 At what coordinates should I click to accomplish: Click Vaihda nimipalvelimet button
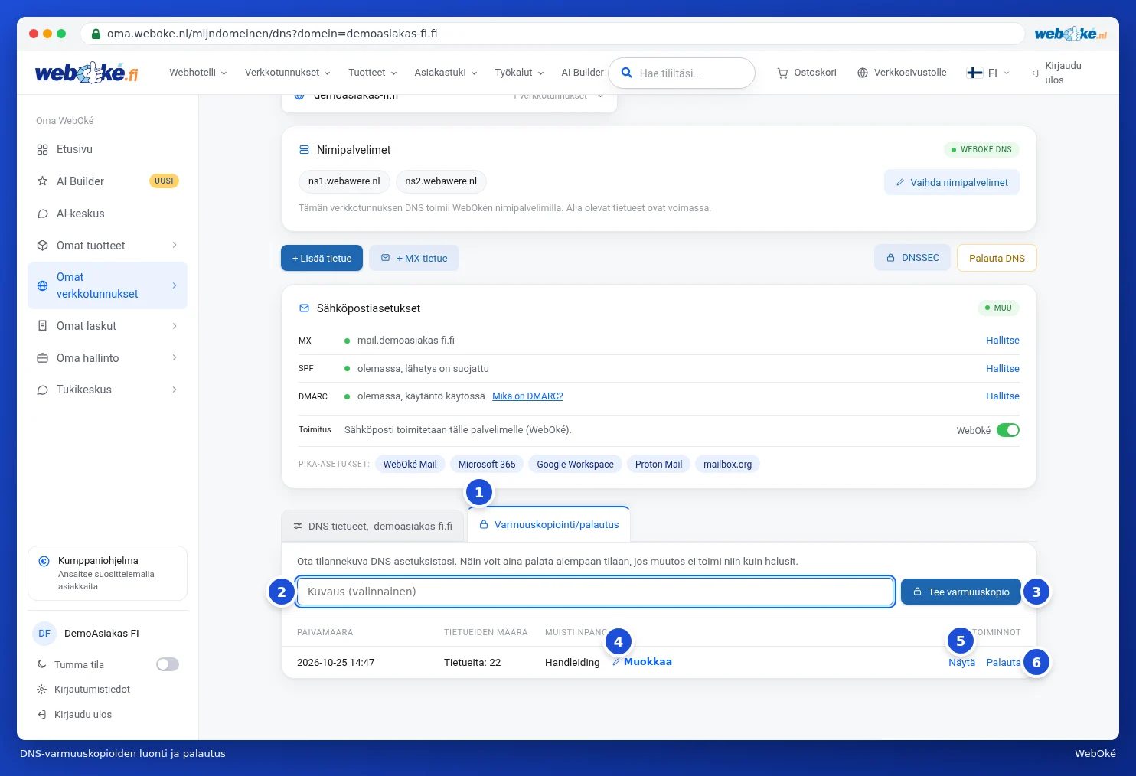click(x=952, y=183)
